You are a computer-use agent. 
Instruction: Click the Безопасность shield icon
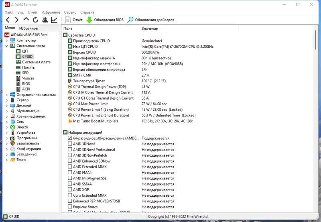(13, 143)
